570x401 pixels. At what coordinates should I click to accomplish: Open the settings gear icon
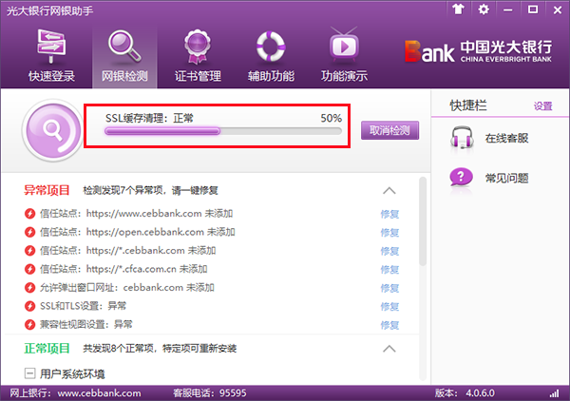(x=484, y=10)
